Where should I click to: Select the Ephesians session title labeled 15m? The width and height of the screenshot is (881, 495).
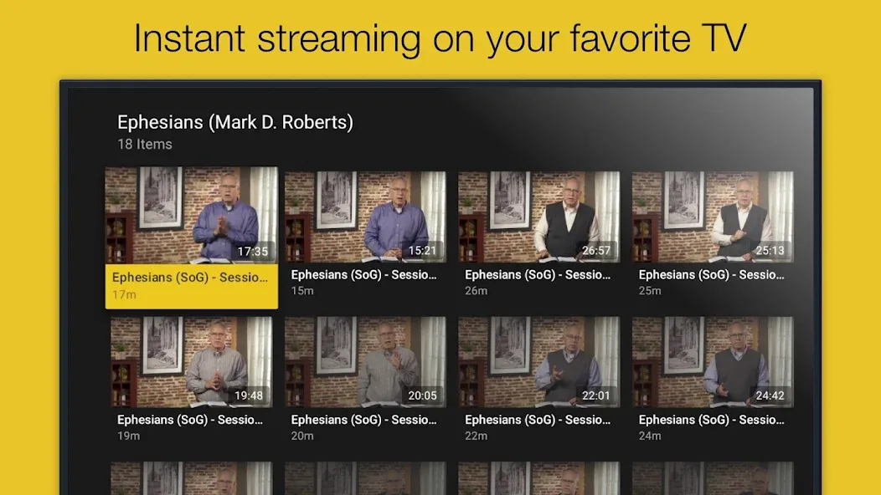pyautogui.click(x=363, y=275)
